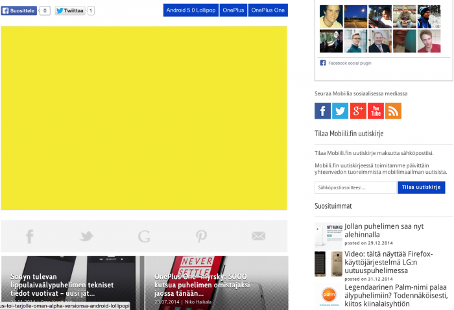The width and height of the screenshot is (454, 310).
Task: Open Mobiili's Twitter page icon
Action: 340,111
